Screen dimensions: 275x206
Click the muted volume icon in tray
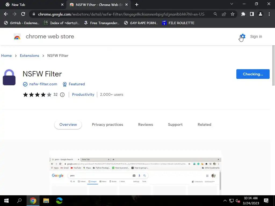(238, 201)
